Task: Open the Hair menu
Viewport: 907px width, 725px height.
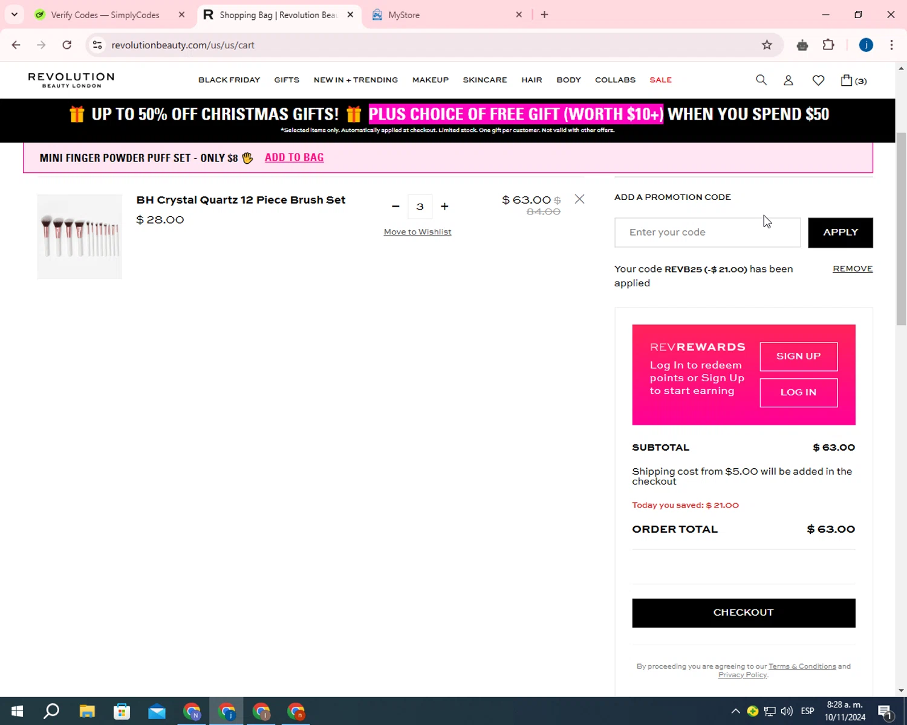Action: 532,80
